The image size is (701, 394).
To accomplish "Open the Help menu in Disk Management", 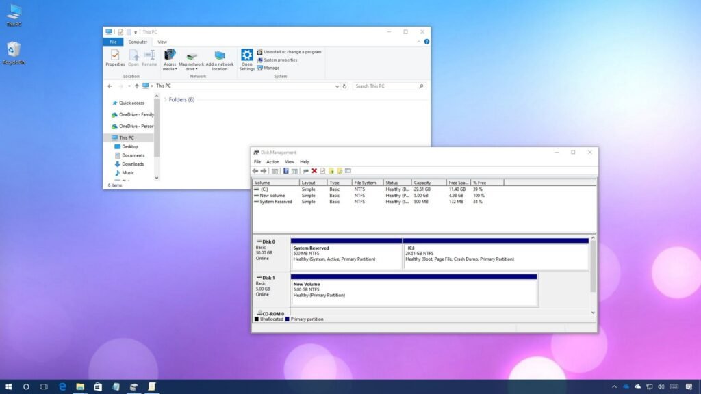I will [305, 161].
